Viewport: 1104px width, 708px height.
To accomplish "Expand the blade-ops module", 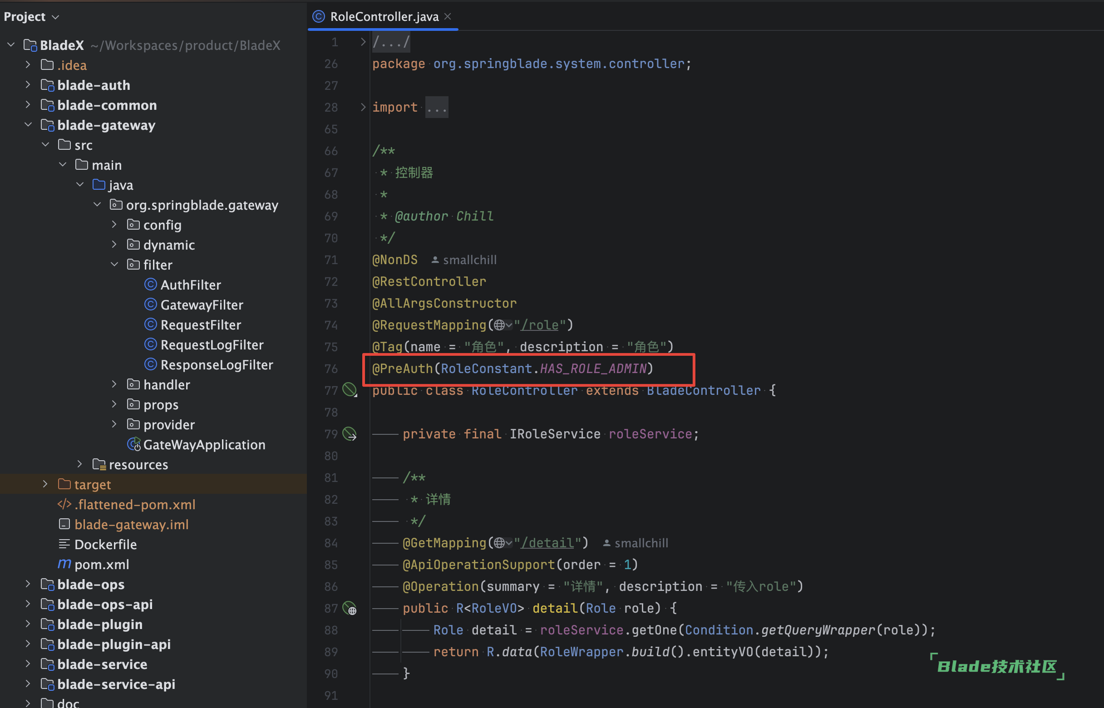I will click(28, 584).
